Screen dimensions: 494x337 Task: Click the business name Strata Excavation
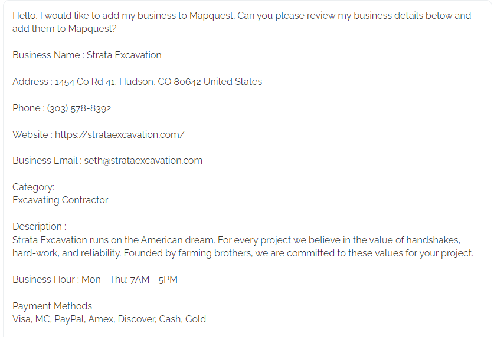124,55
